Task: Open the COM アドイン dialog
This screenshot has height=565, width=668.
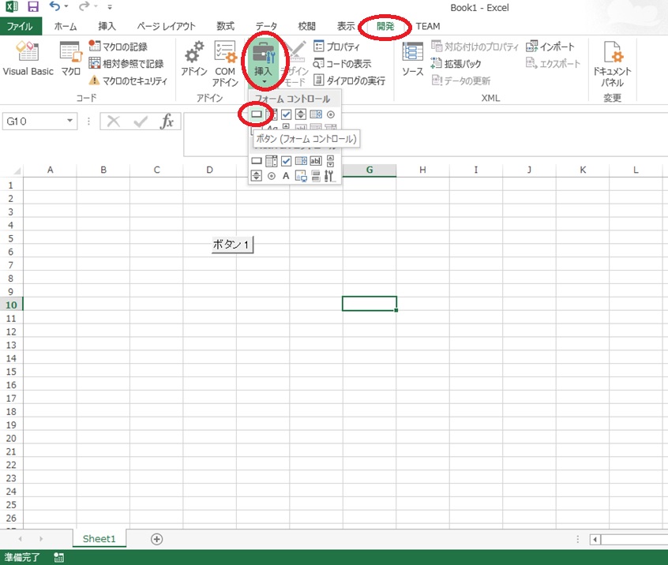Action: 225,64
